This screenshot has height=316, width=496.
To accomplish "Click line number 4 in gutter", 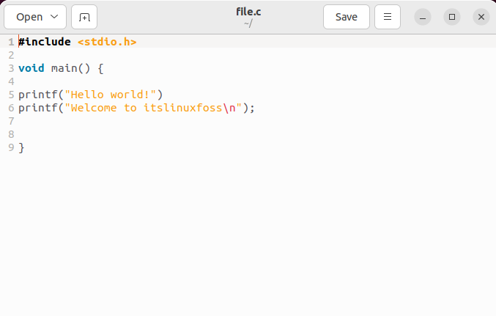I will tap(12, 81).
